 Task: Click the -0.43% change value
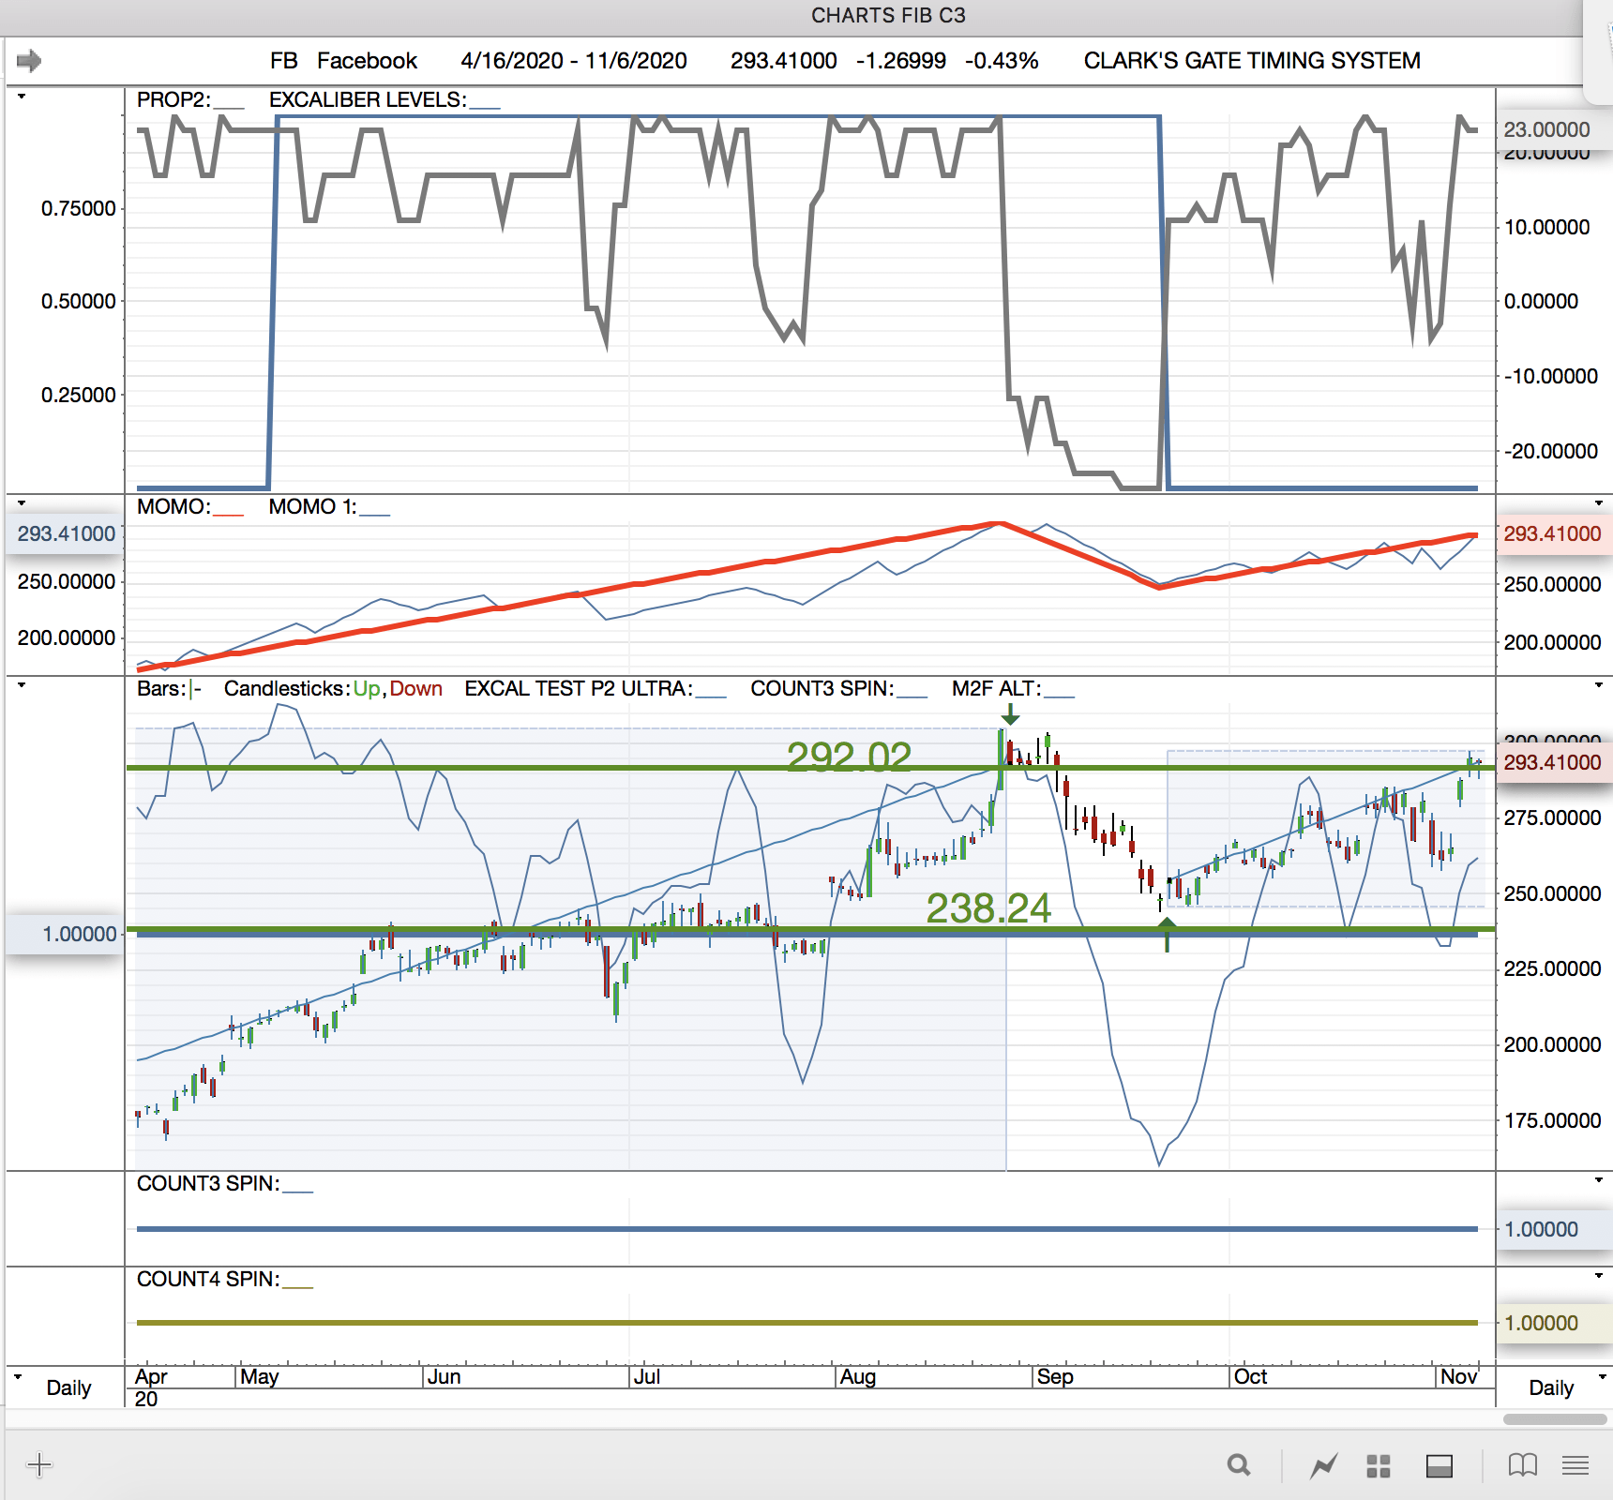coord(1002,61)
